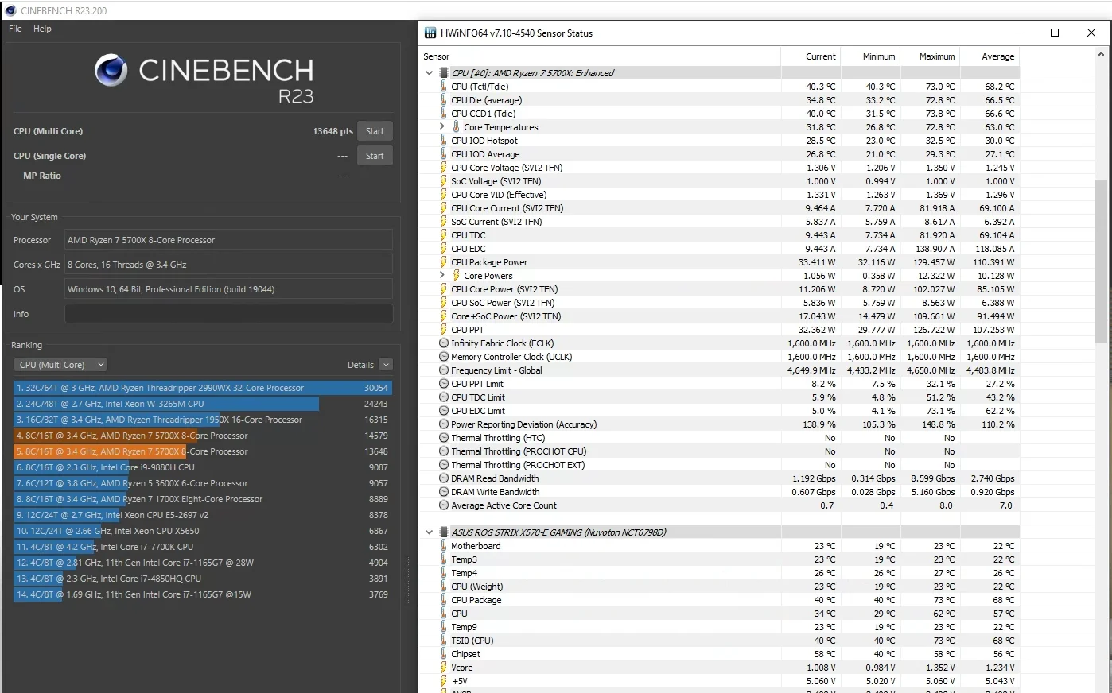Expand the Core Temperatures row
This screenshot has height=693, width=1112.
pyautogui.click(x=442, y=126)
